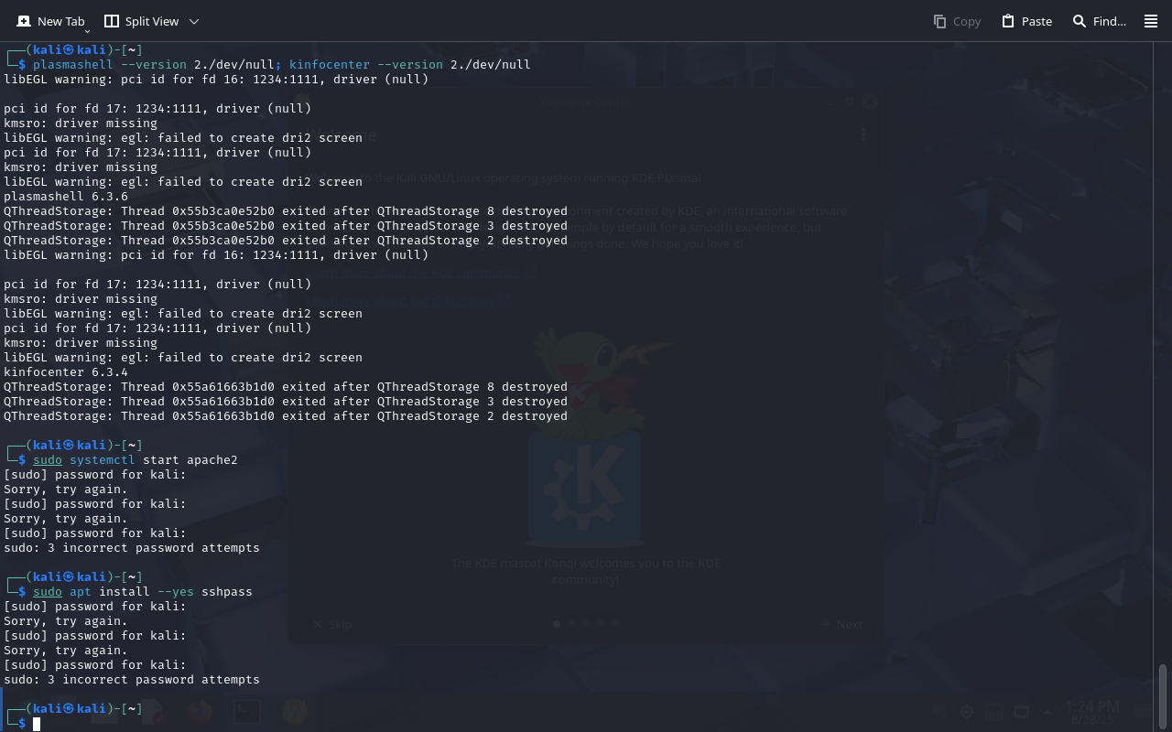This screenshot has height=732, width=1172.
Task: Paste clipboard using the Paste button
Action: (x=1026, y=21)
